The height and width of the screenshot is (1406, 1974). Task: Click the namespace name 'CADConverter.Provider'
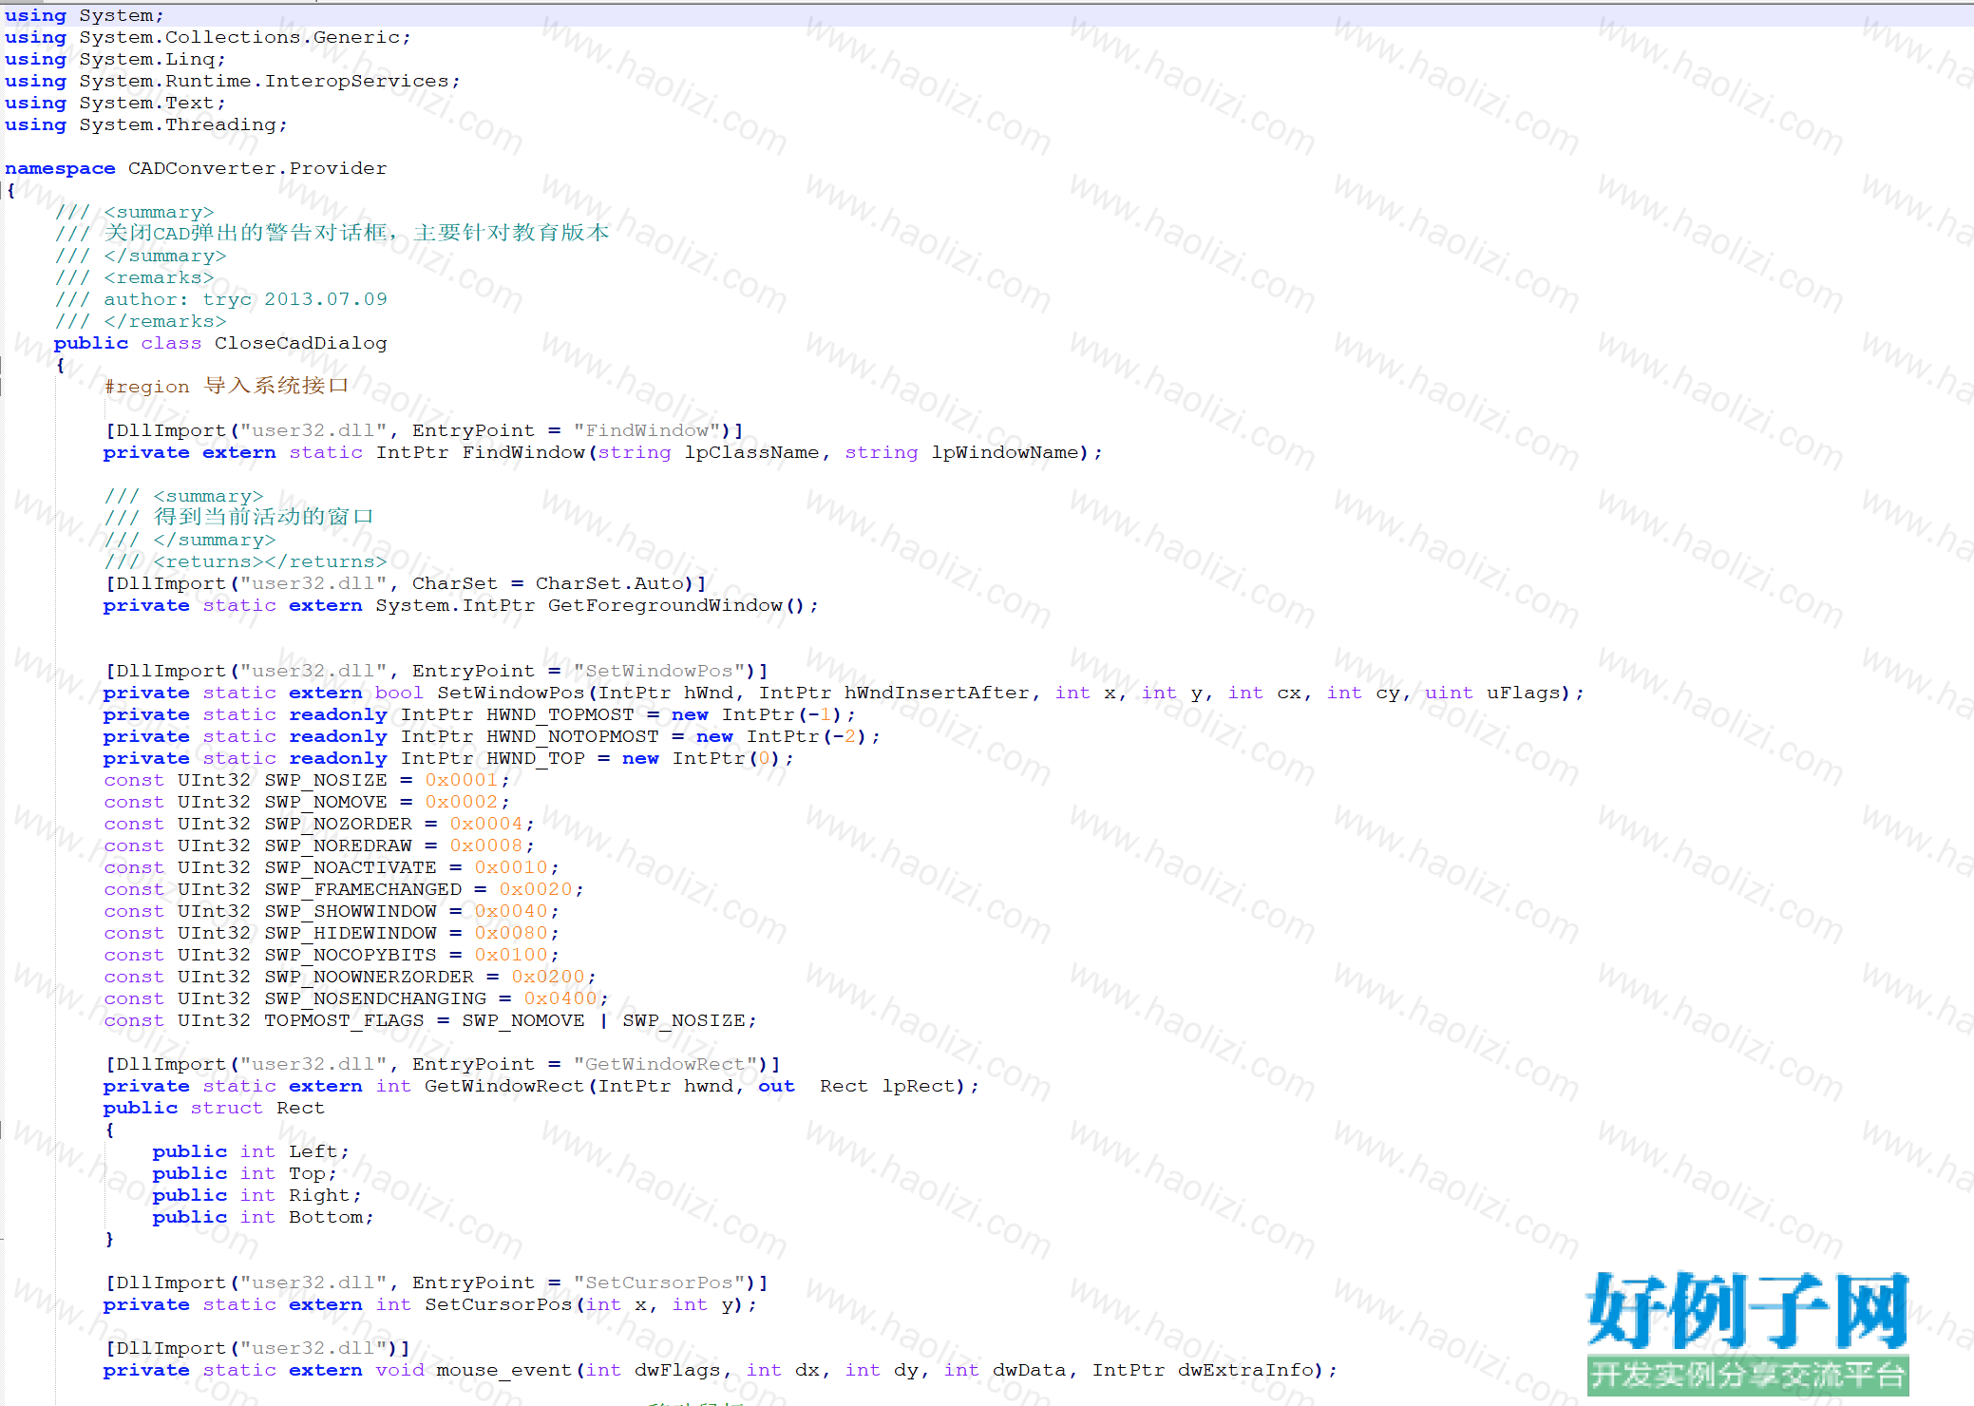tap(257, 168)
